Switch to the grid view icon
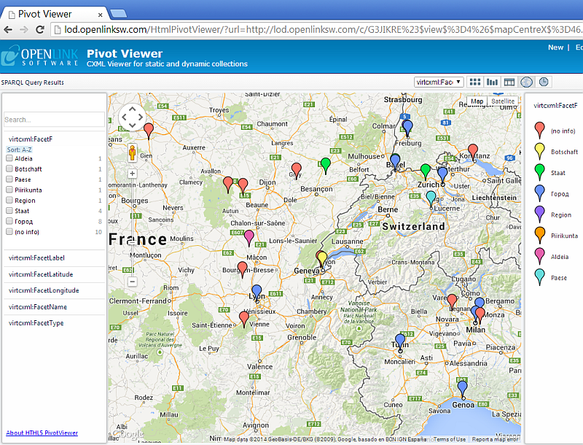This screenshot has height=445, width=583. click(475, 82)
